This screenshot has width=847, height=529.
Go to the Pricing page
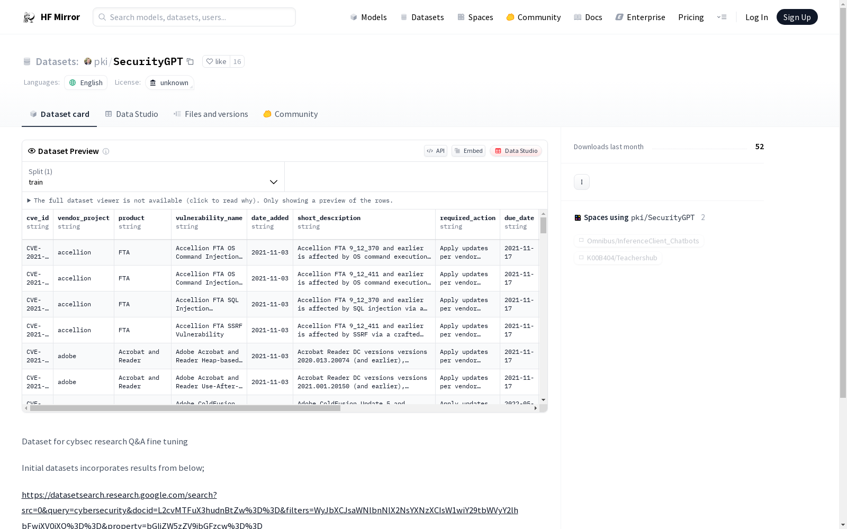pos(691,17)
